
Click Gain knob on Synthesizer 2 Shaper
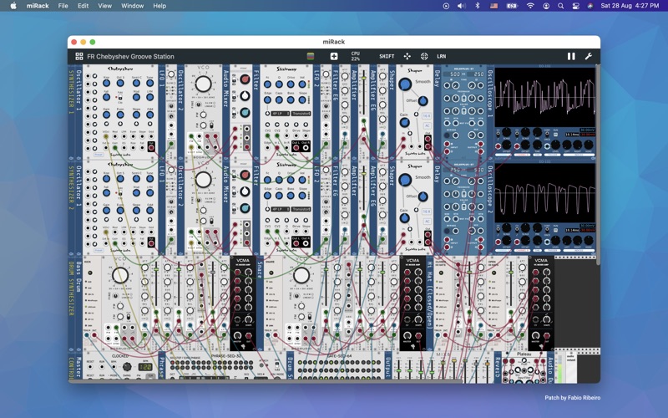[404, 218]
